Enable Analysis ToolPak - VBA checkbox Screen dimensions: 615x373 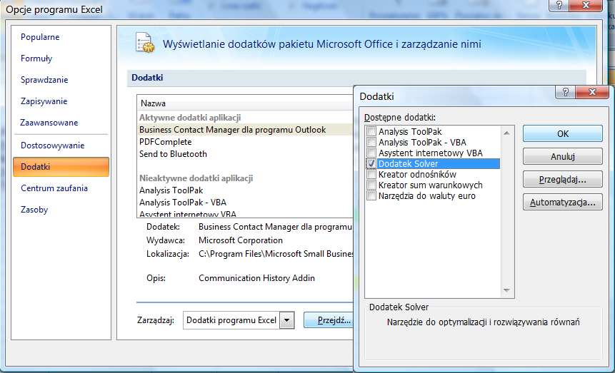click(371, 142)
